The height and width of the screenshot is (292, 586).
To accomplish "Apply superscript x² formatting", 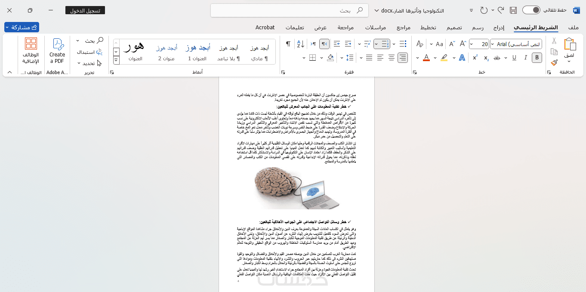I will 475,58.
